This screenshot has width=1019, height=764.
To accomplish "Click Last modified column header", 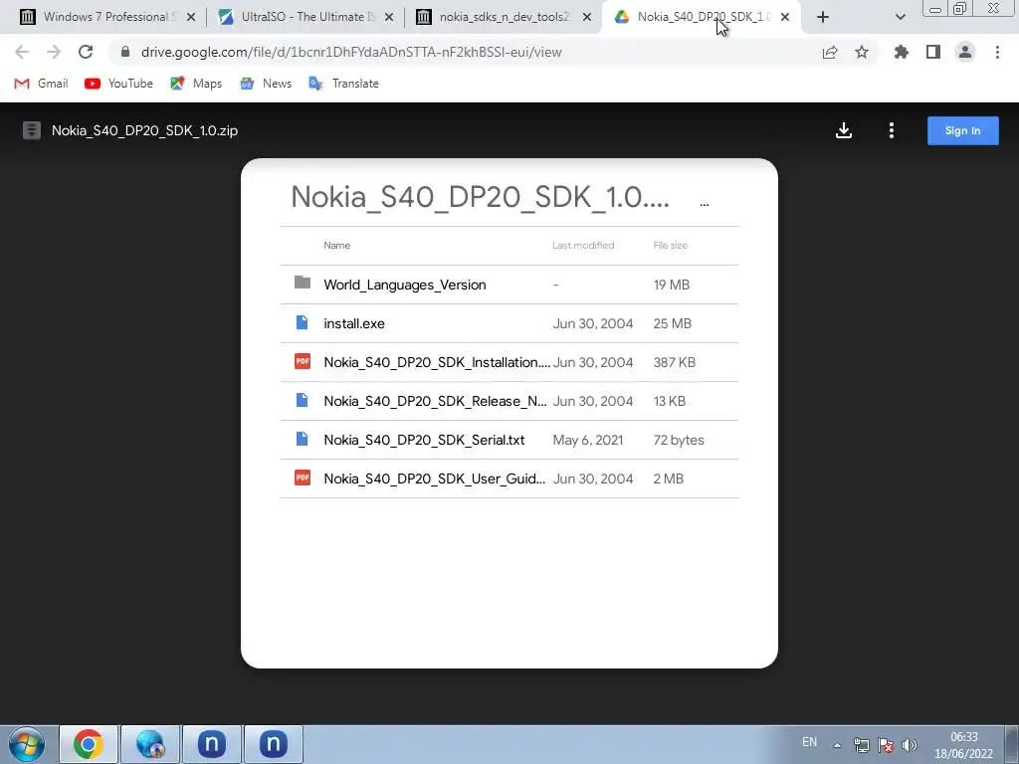I will [583, 245].
